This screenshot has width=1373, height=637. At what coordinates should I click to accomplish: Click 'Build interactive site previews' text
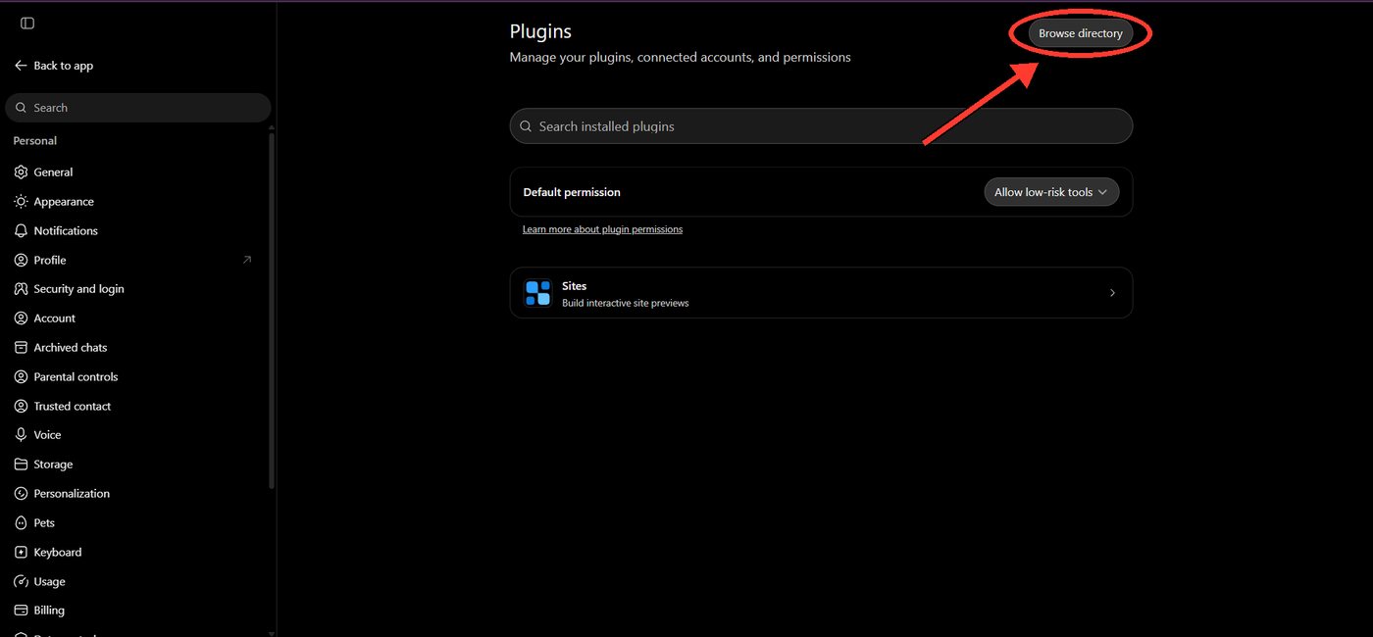626,303
